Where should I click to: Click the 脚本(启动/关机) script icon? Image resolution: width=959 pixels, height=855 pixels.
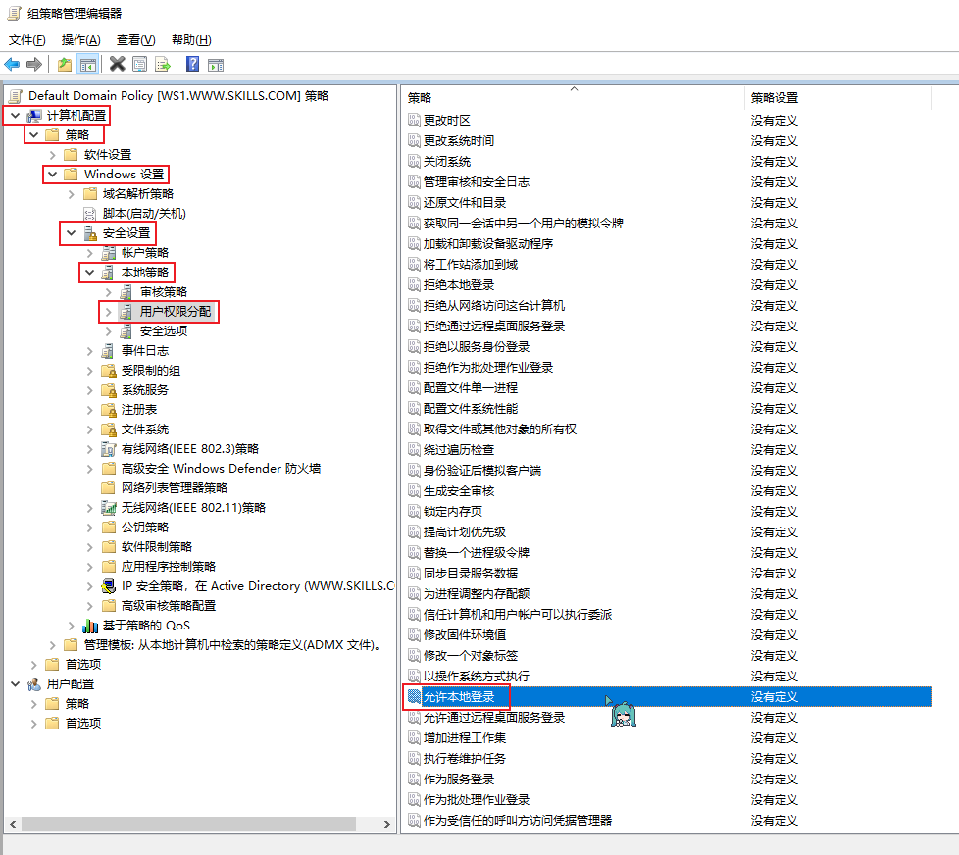[90, 214]
